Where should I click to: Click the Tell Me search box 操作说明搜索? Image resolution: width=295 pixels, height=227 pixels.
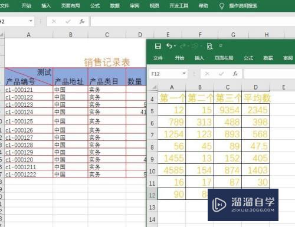coord(243,6)
